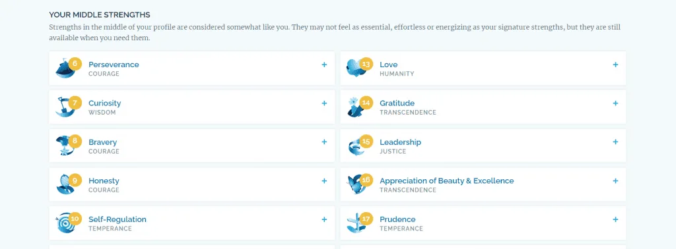Click the JUSTICE label under Leadership
Image resolution: width=676 pixels, height=249 pixels.
click(393, 151)
